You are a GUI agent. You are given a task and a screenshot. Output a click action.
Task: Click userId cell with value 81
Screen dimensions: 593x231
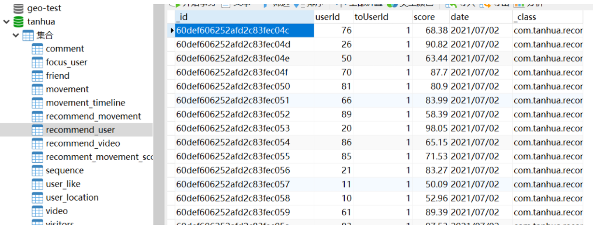click(334, 86)
